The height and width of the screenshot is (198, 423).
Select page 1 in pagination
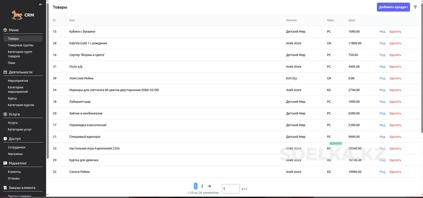click(x=196, y=186)
